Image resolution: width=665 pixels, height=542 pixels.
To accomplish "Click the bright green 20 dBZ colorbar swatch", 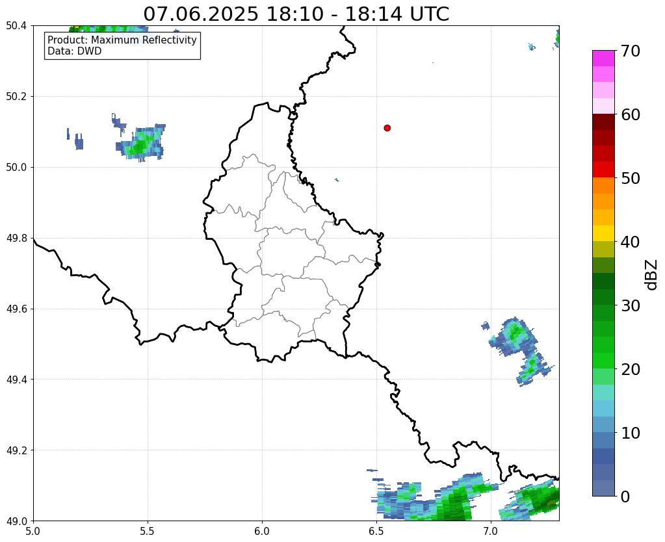I will click(603, 361).
